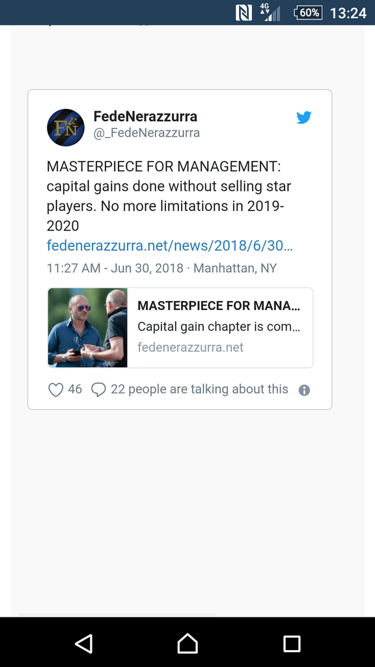Tap the 60% battery indicator
This screenshot has width=375, height=667.
(x=308, y=13)
